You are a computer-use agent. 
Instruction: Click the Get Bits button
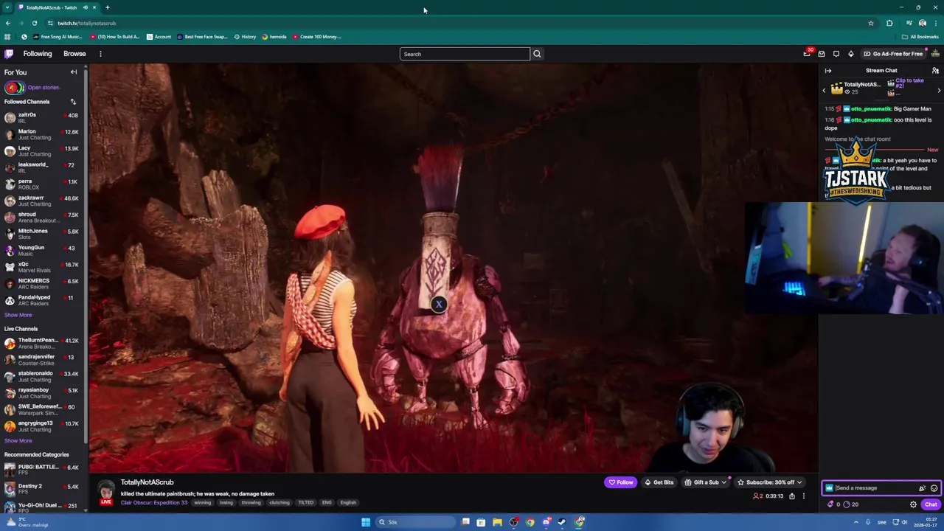tap(659, 482)
